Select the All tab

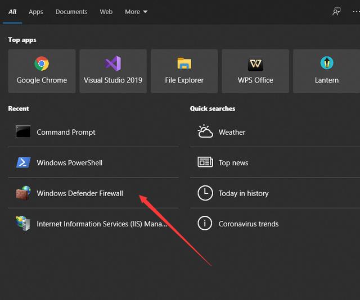point(12,12)
